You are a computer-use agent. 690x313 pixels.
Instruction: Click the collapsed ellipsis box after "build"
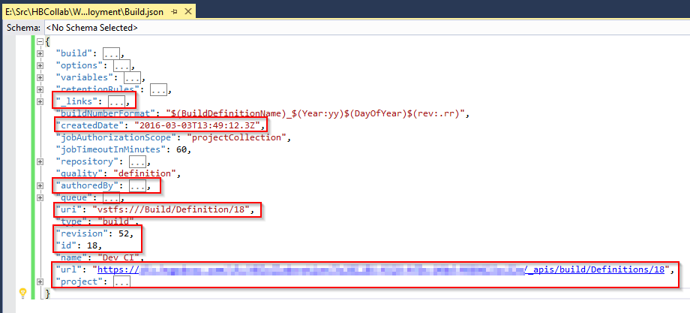point(111,54)
